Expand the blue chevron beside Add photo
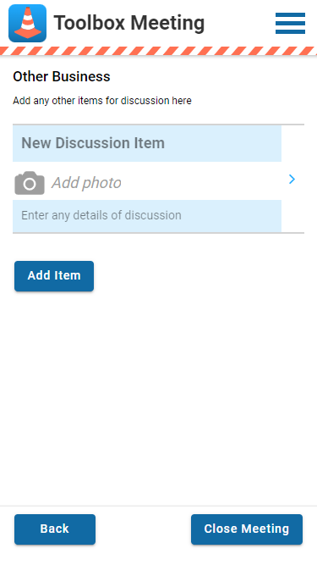 click(x=292, y=179)
